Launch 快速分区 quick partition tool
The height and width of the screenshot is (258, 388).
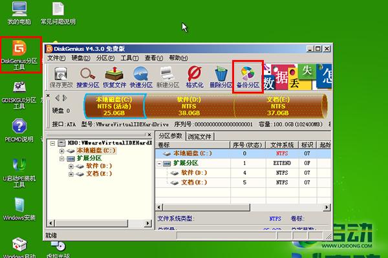coord(141,77)
